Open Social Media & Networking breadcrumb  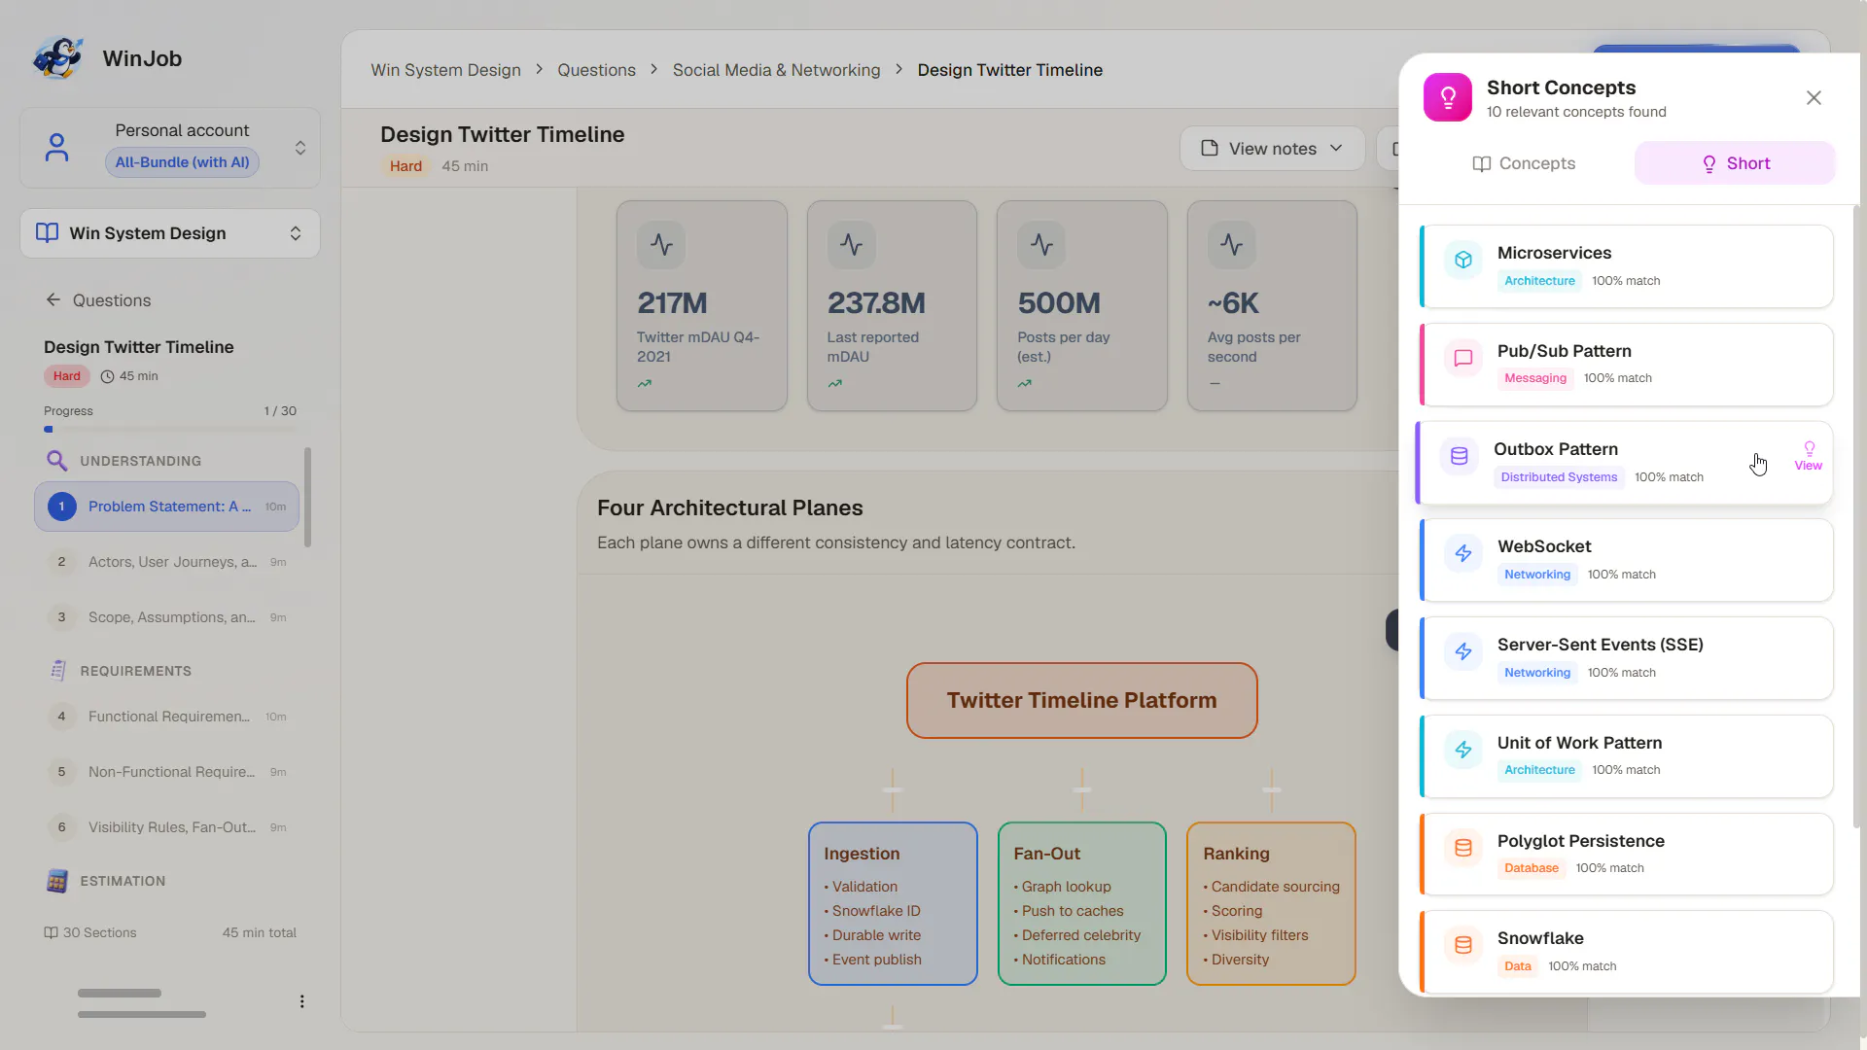(x=776, y=70)
